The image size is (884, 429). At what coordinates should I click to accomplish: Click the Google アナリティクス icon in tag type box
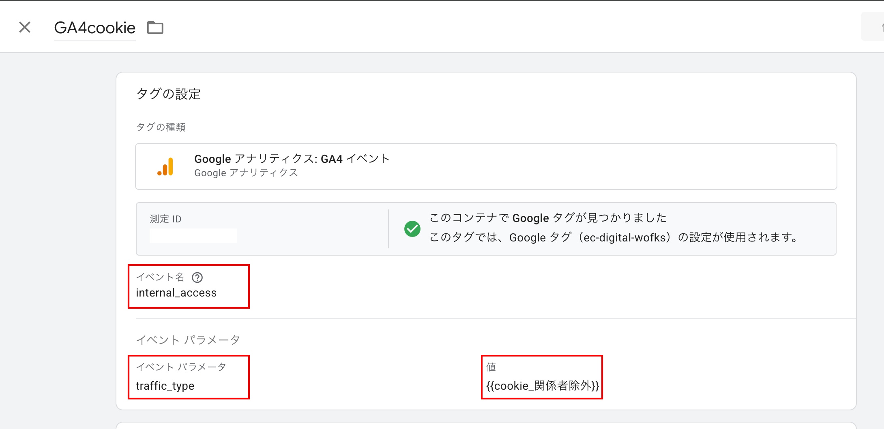pyautogui.click(x=164, y=166)
